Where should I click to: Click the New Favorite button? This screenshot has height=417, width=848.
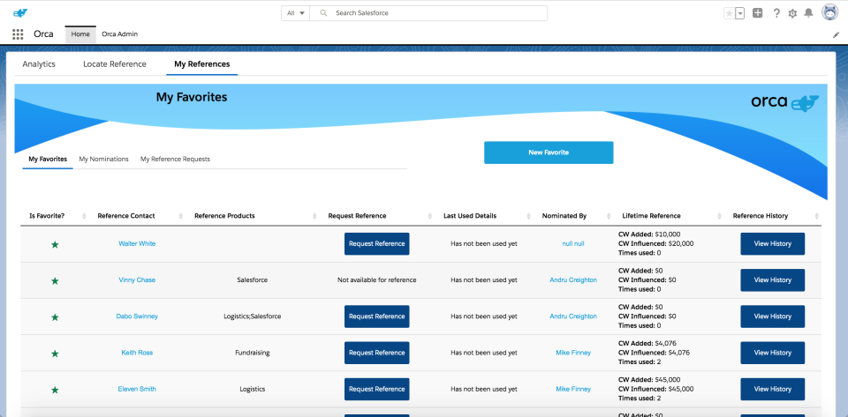(x=549, y=153)
